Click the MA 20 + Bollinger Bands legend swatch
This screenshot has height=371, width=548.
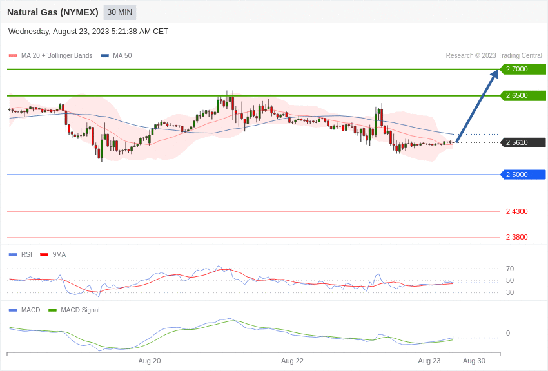(13, 56)
